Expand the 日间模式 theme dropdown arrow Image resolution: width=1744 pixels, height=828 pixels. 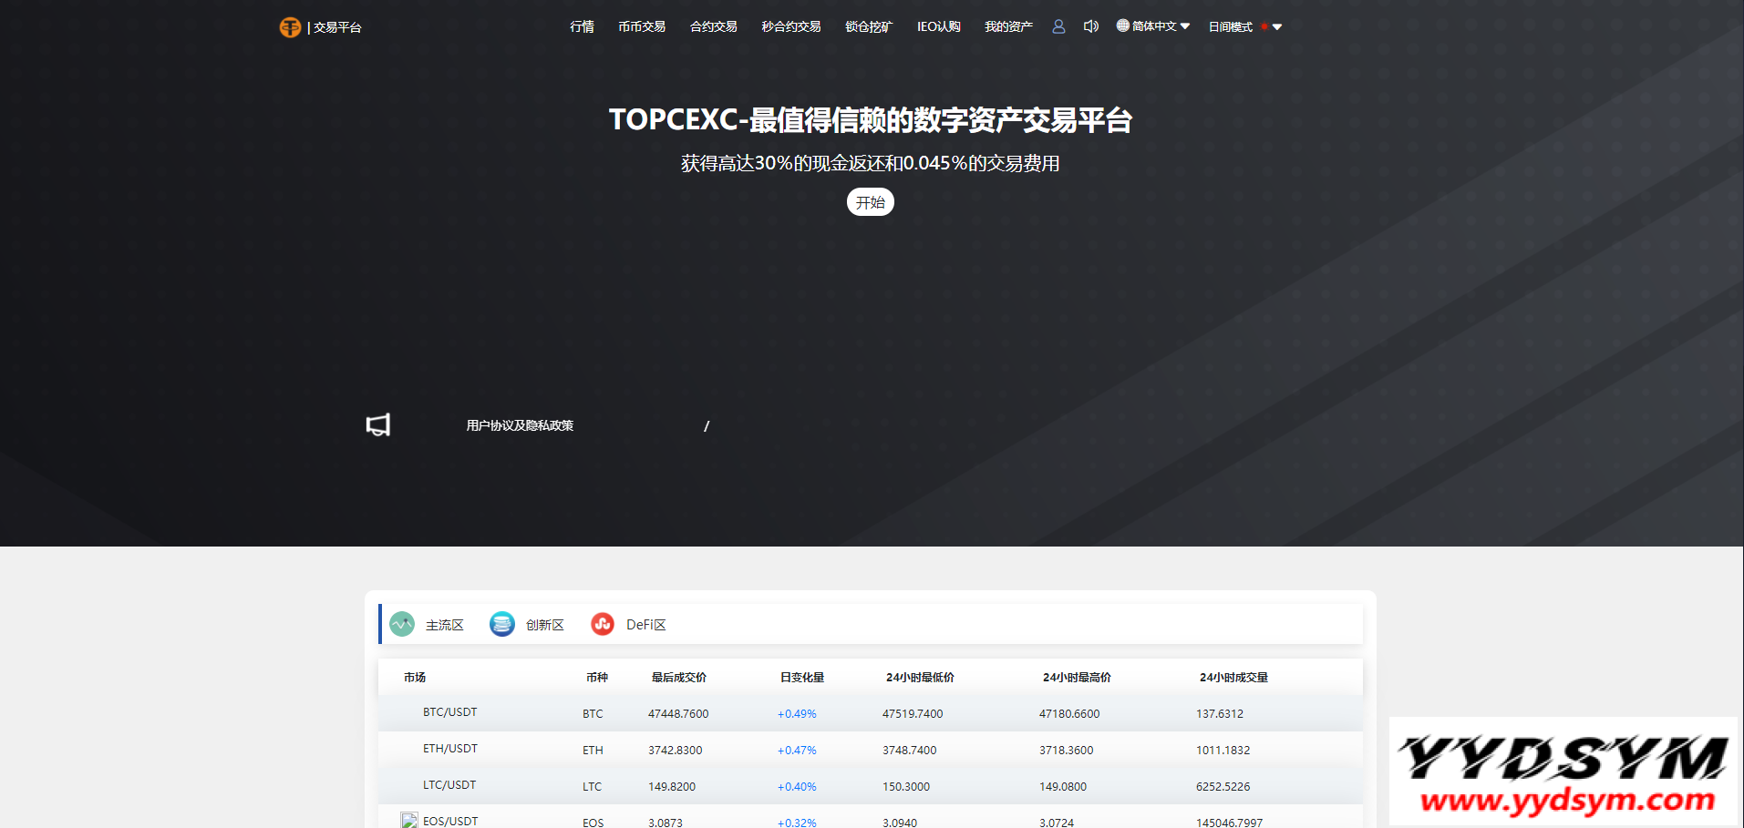1277,27
